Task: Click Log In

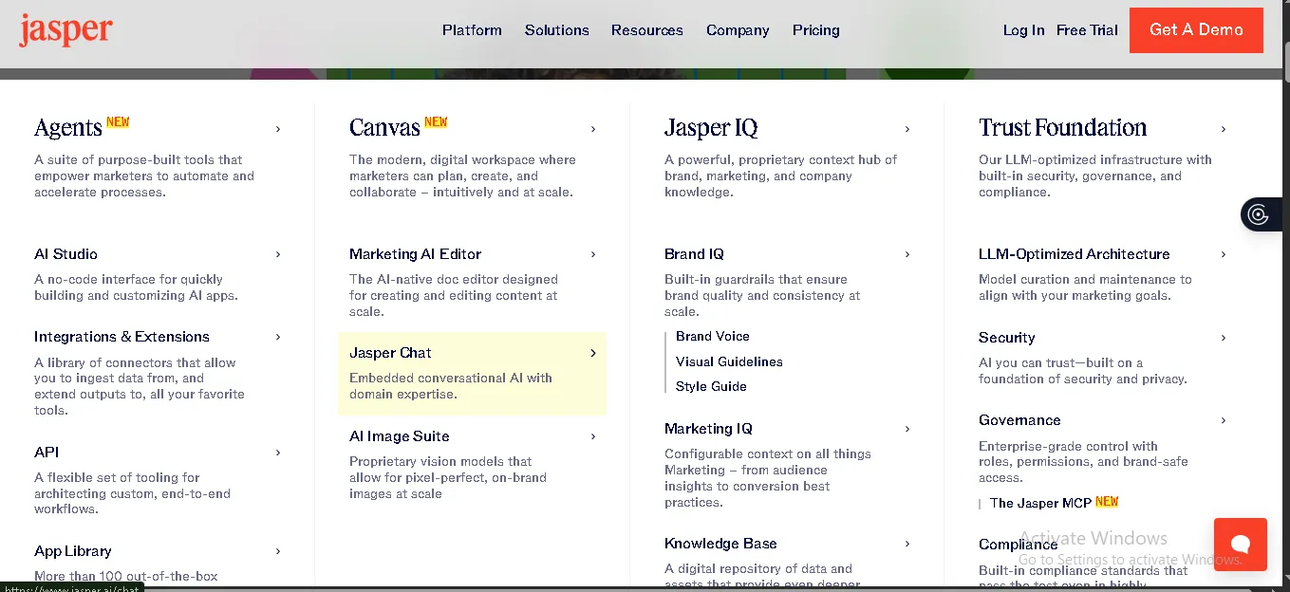Action: tap(1023, 30)
